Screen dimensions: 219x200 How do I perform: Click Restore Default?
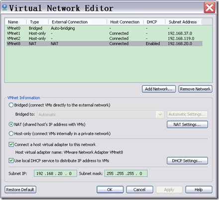point(20,190)
